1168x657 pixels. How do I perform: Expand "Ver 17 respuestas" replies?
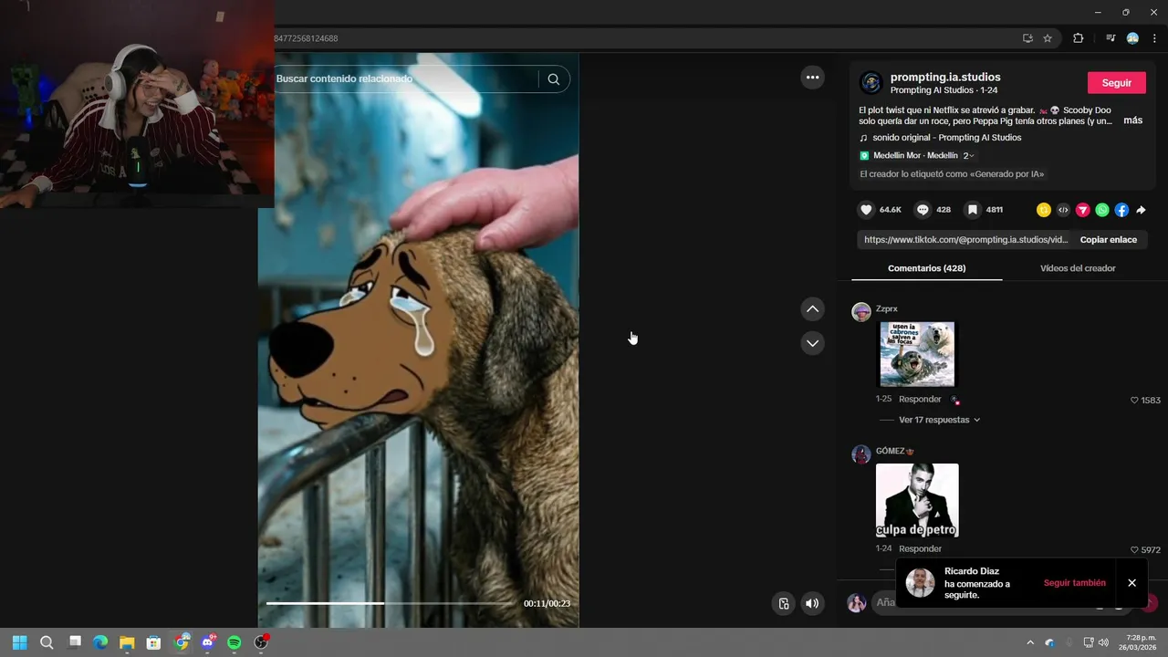tap(939, 420)
